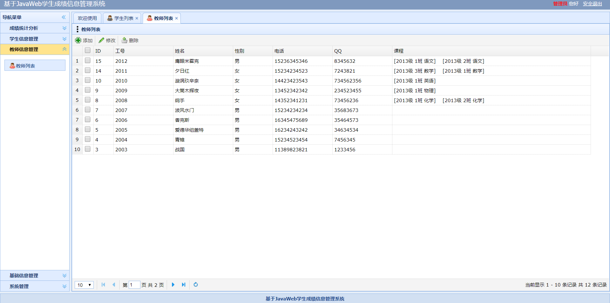The image size is (610, 303).
Task: Select phone number 15236345346
Action: (291, 61)
